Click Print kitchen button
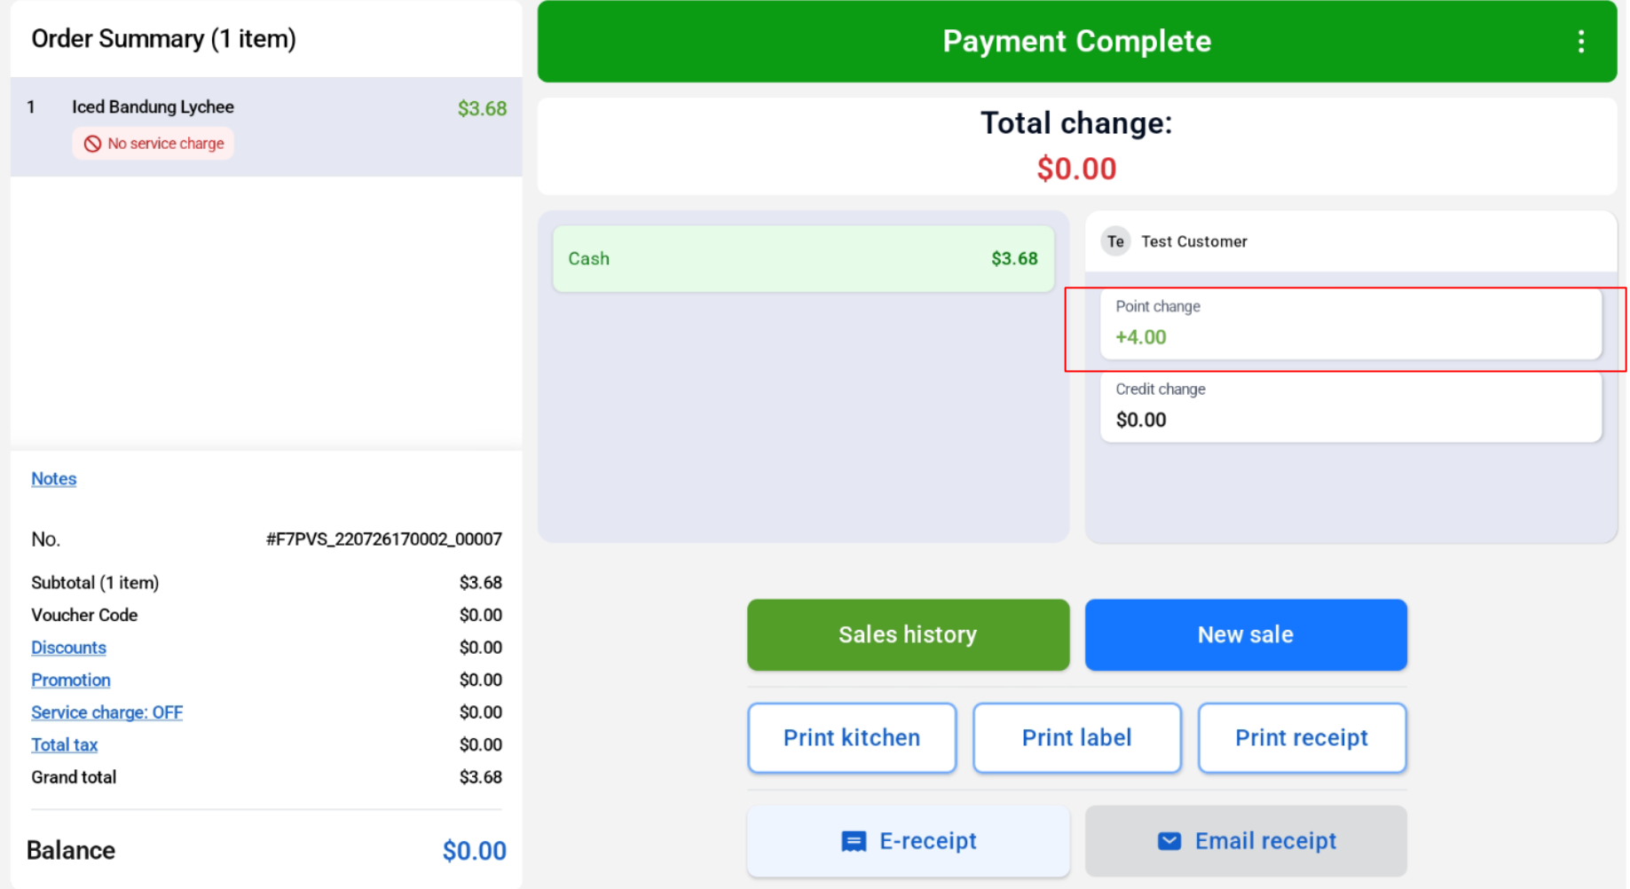 (x=852, y=738)
